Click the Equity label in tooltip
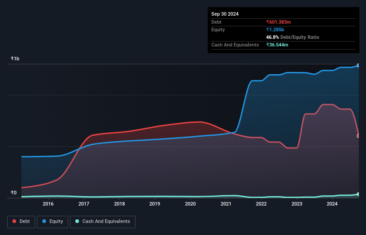The width and height of the screenshot is (366, 235). coord(218,29)
